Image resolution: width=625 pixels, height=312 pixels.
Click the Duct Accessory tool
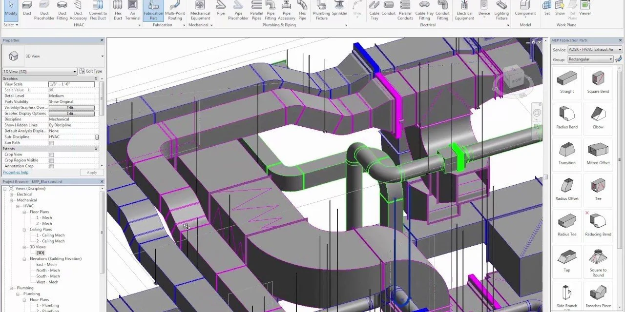78,10
